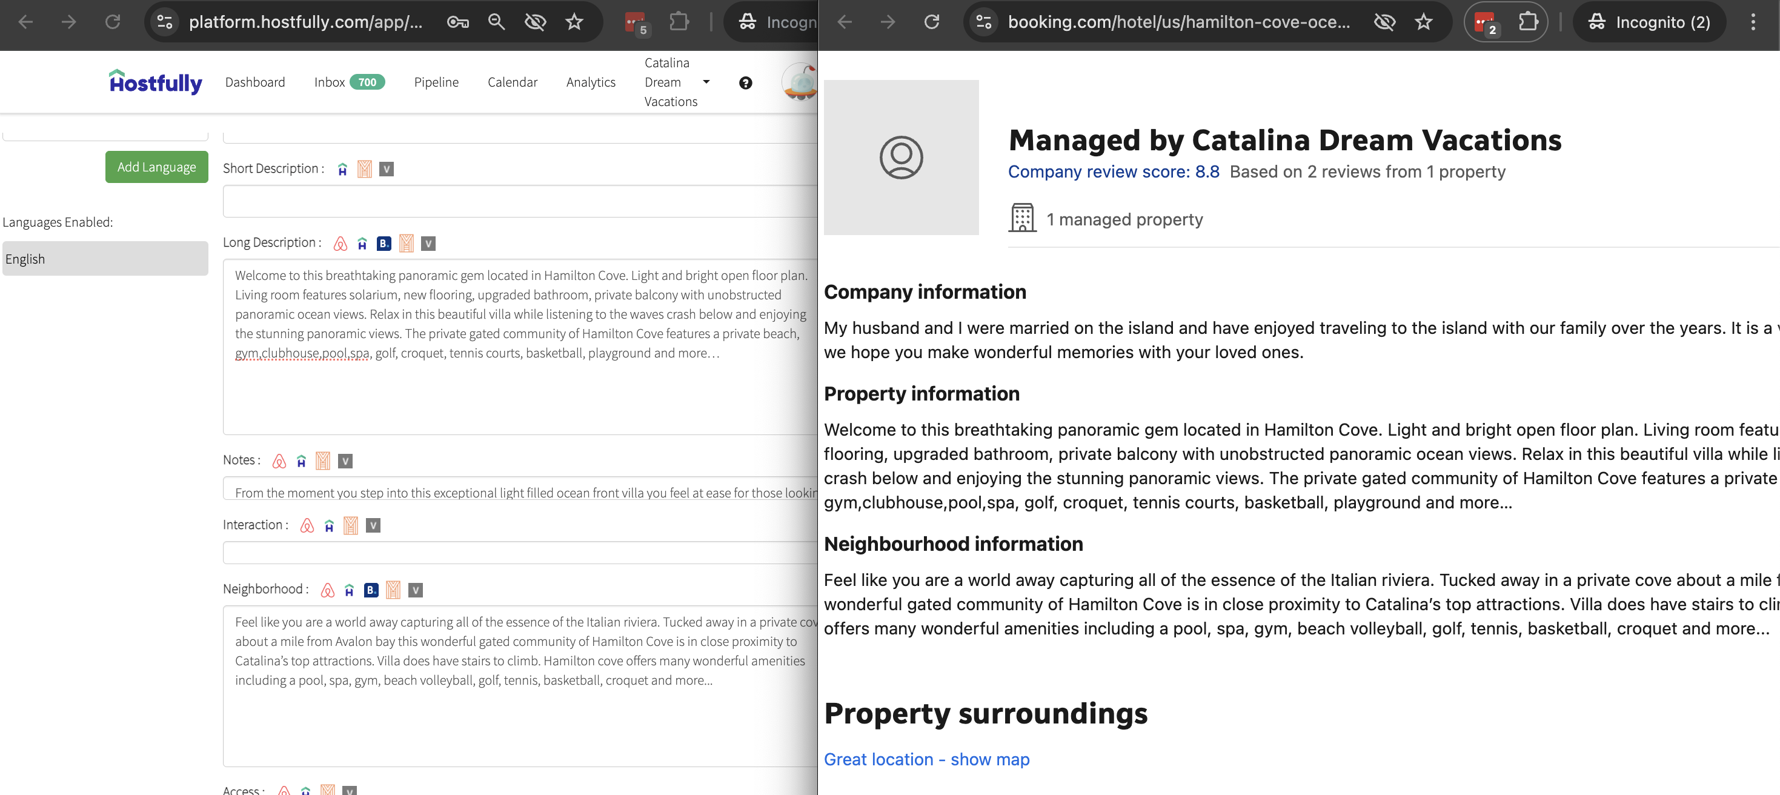Image resolution: width=1780 pixels, height=795 pixels.
Task: Click the V channel icon next to Neighborhood
Action: 415,590
